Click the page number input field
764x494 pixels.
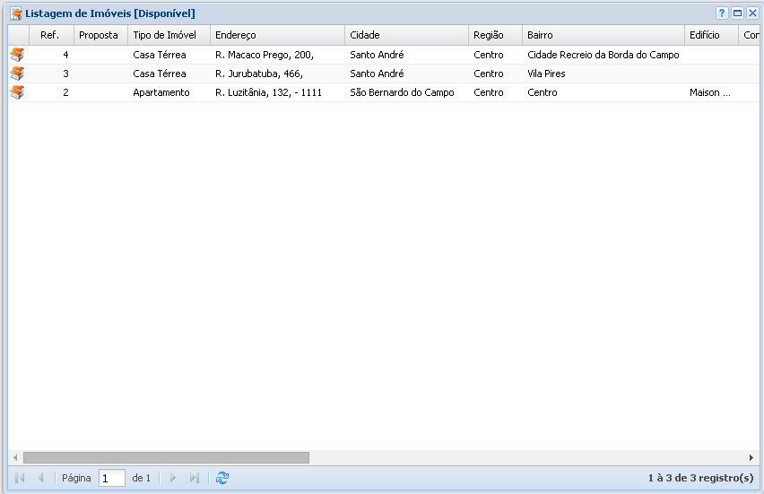(111, 479)
